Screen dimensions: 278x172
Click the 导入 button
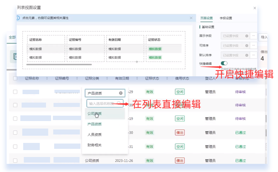pos(264,37)
